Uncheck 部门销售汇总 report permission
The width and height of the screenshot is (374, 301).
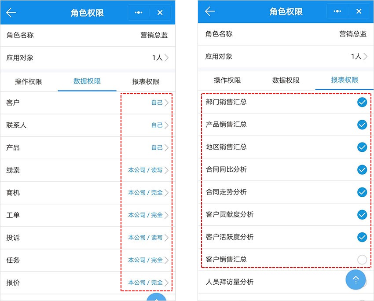click(362, 102)
